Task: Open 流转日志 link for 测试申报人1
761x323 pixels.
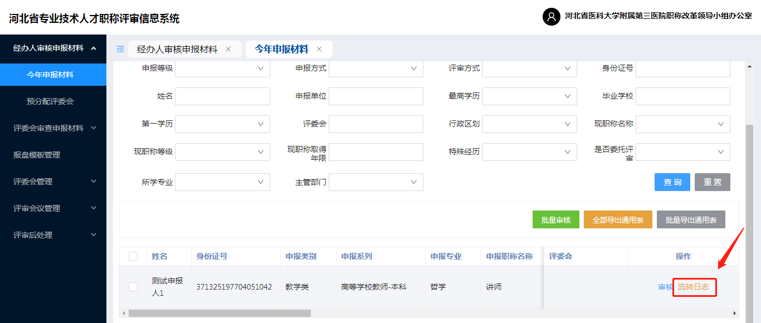Action: tap(694, 287)
